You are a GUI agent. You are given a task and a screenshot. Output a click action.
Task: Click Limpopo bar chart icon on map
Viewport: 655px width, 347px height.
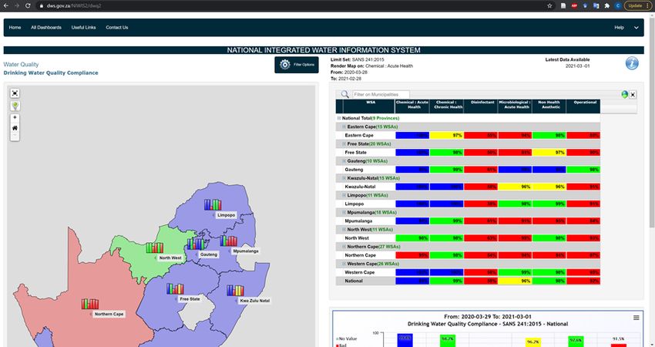coord(213,204)
